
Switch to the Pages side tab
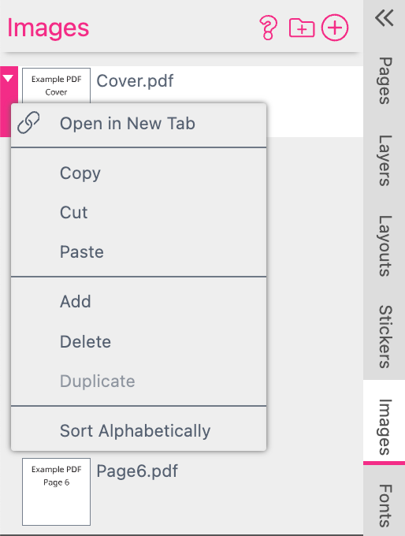385,80
